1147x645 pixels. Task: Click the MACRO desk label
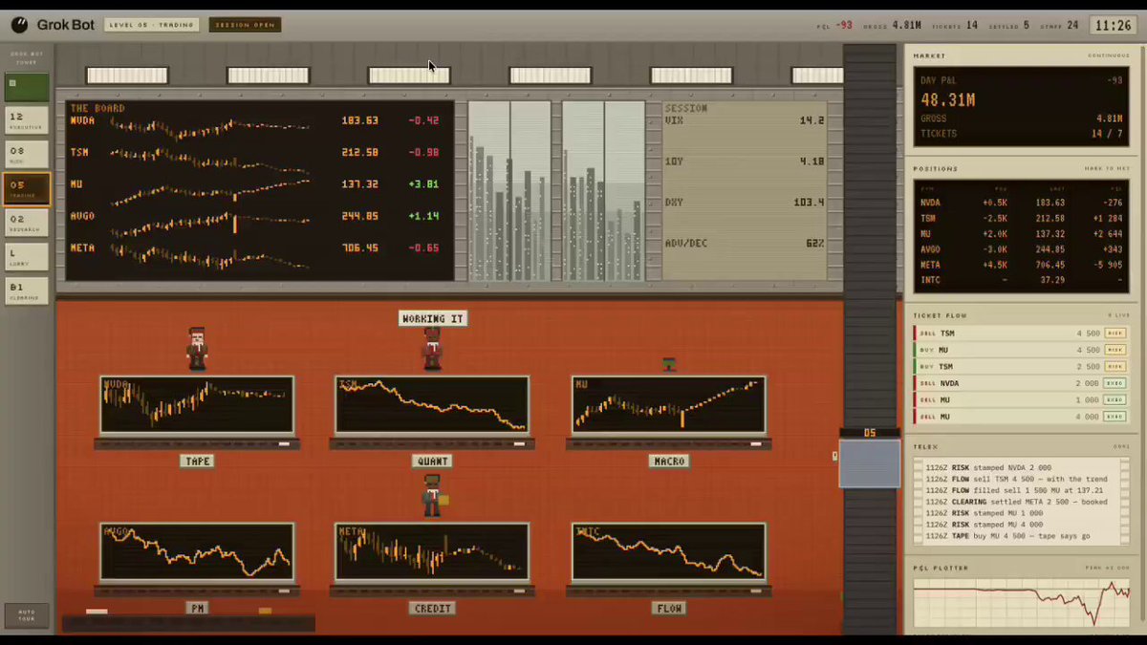(x=668, y=462)
